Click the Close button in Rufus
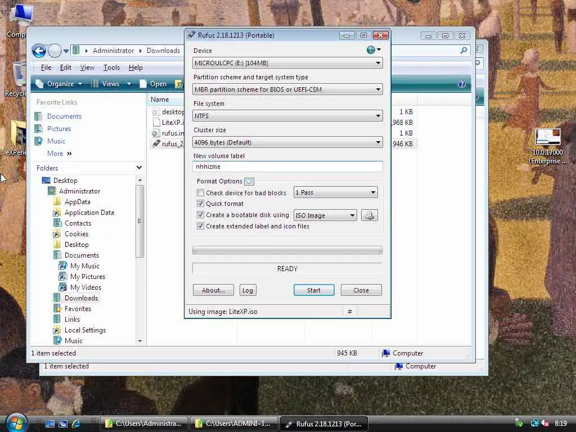The image size is (576, 432). [x=361, y=290]
